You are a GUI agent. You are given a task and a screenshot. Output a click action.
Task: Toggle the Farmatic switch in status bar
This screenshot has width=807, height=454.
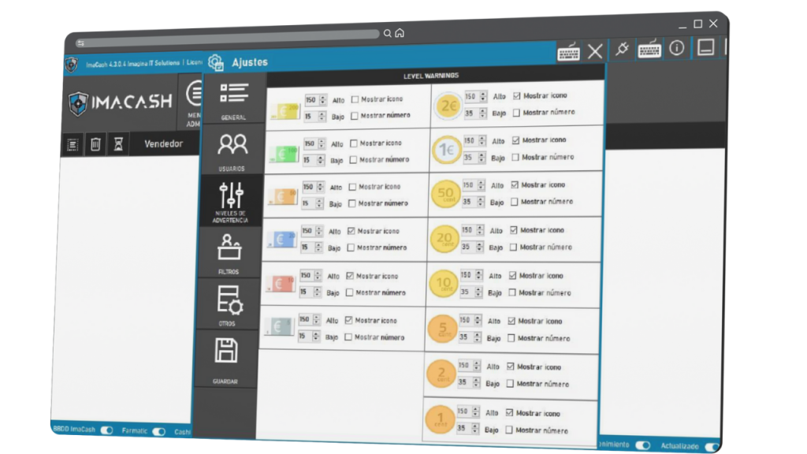(x=158, y=431)
